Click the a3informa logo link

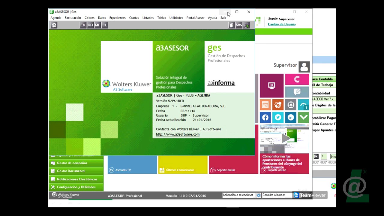[x=221, y=83]
